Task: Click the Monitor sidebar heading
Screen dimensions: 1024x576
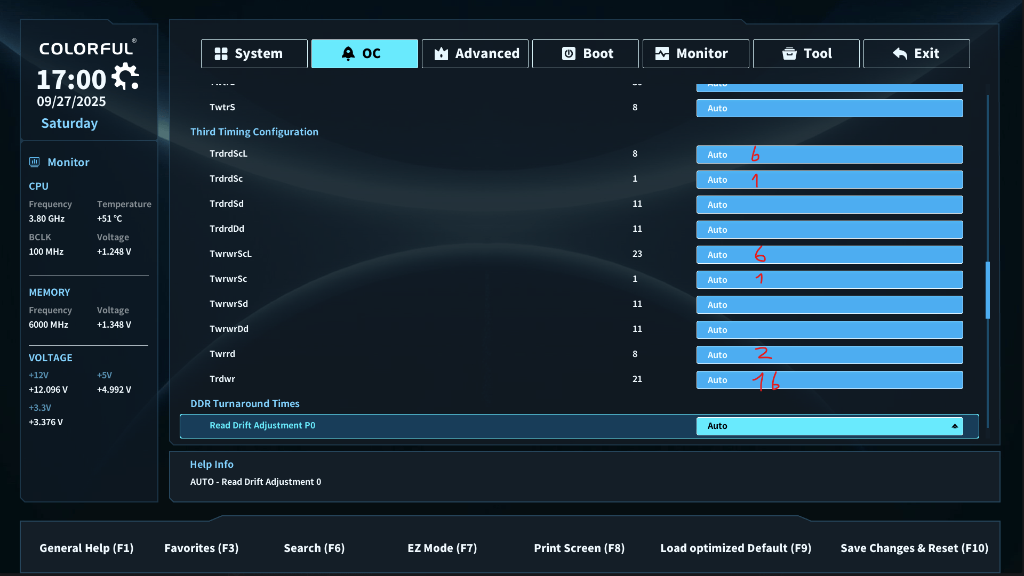Action: (68, 163)
